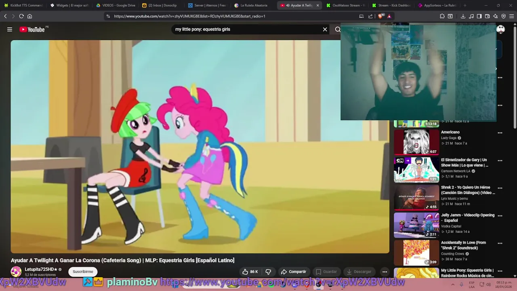
Task: Switch to La Ruleta Aleatoria tab
Action: [254, 5]
